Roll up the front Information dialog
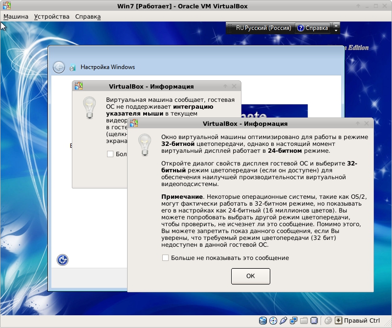 coord(358,123)
